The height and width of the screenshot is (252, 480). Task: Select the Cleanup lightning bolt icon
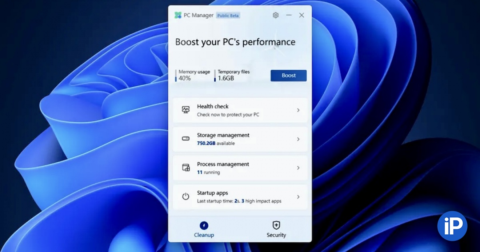pos(204,225)
